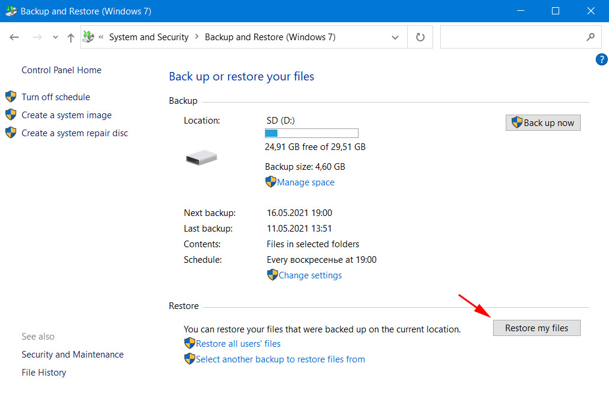Click the next backup date '16.05.2021 19:00'
The width and height of the screenshot is (609, 393).
click(299, 213)
